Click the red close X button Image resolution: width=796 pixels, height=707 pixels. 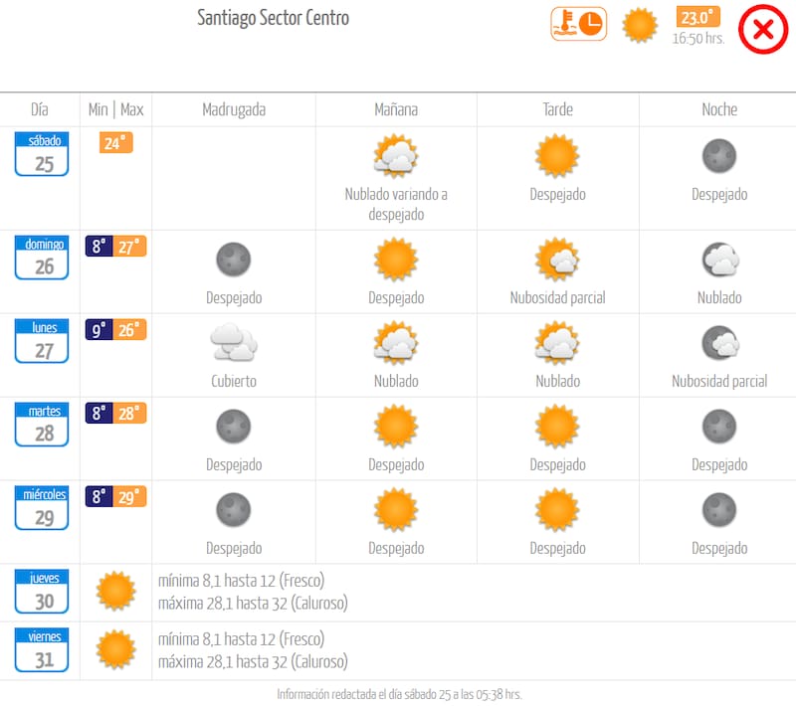(x=763, y=29)
